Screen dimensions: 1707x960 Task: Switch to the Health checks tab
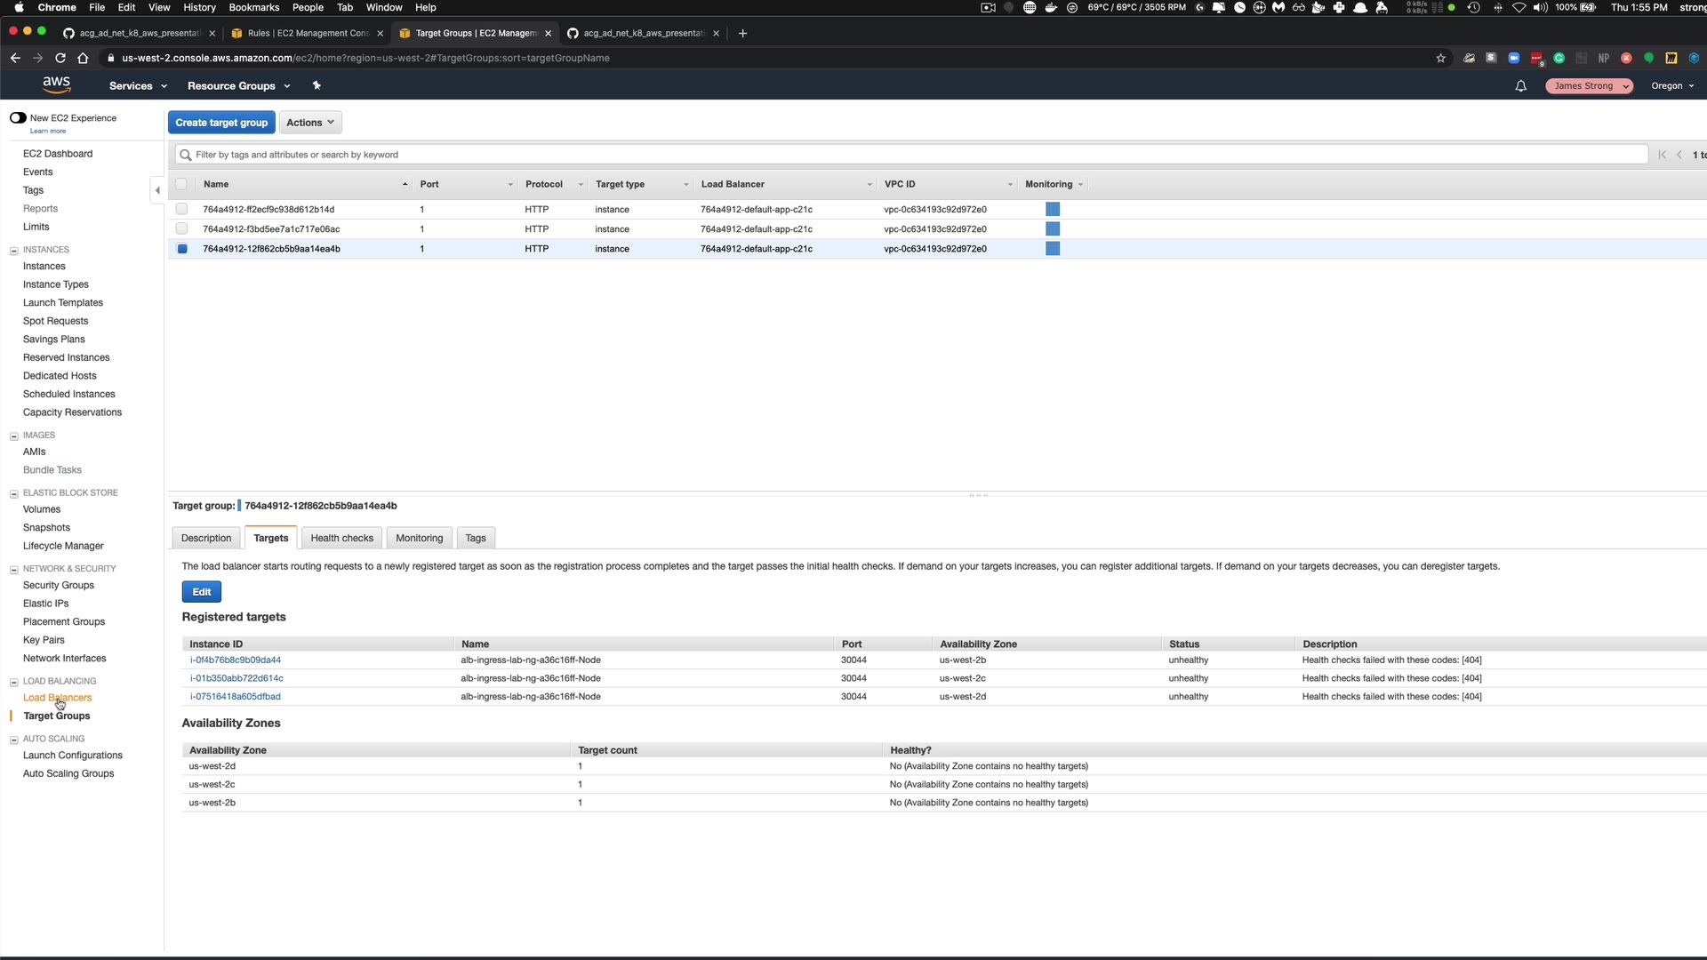pos(341,539)
